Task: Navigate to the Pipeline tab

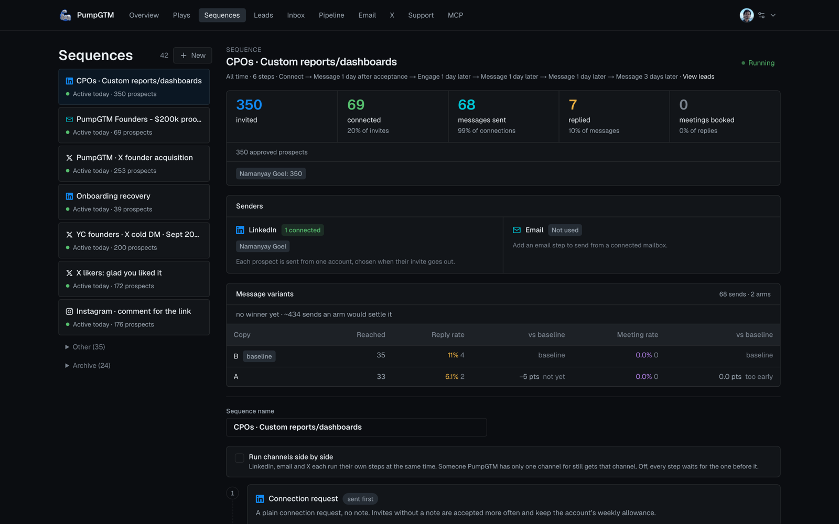Action: coord(331,15)
